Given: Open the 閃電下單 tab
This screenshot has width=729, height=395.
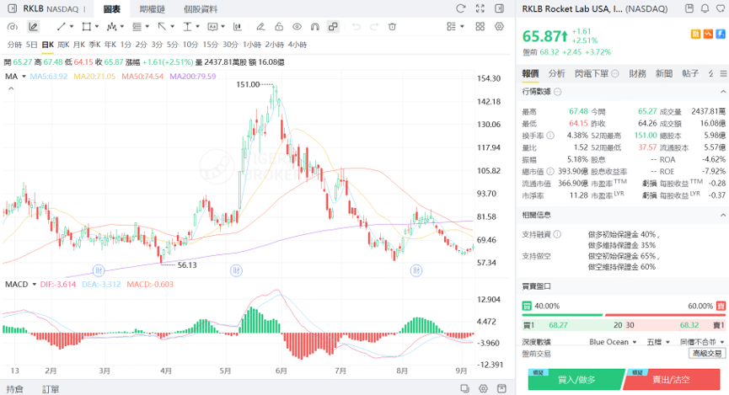Looking at the screenshot, I should (592, 73).
